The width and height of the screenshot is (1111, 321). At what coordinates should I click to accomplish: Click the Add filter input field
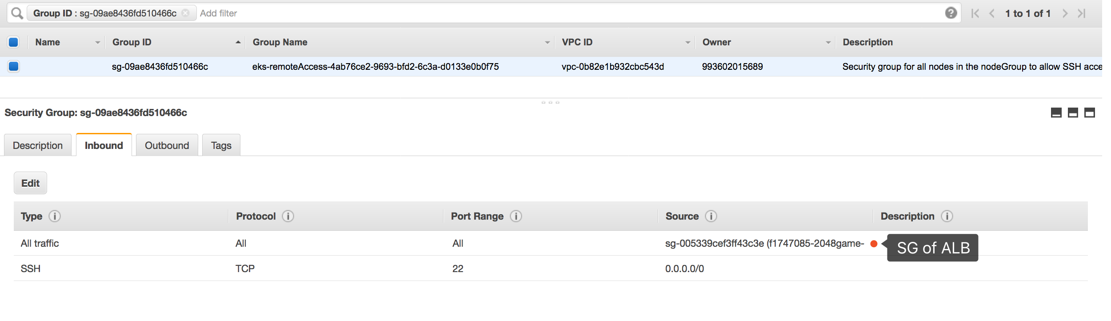pyautogui.click(x=533, y=13)
